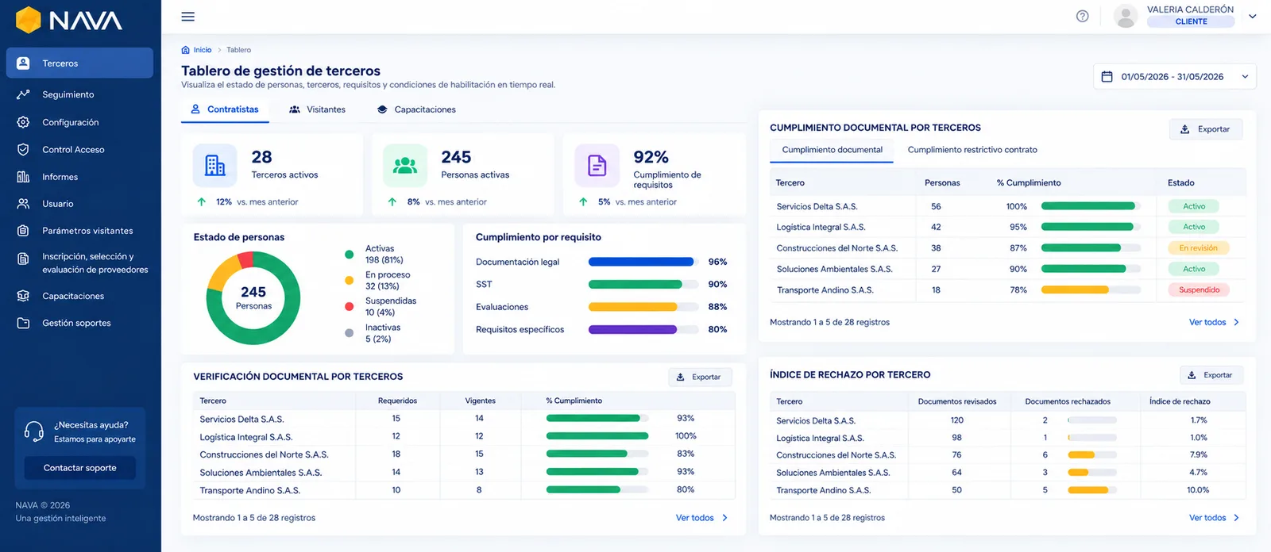The width and height of the screenshot is (1271, 552).
Task: Open Seguimiento in the sidebar
Action: [79, 94]
